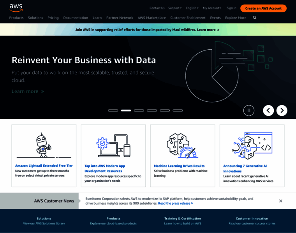Viewport: 296px width, 233px height.
Task: Click footer Products heading
Action: coord(113,219)
